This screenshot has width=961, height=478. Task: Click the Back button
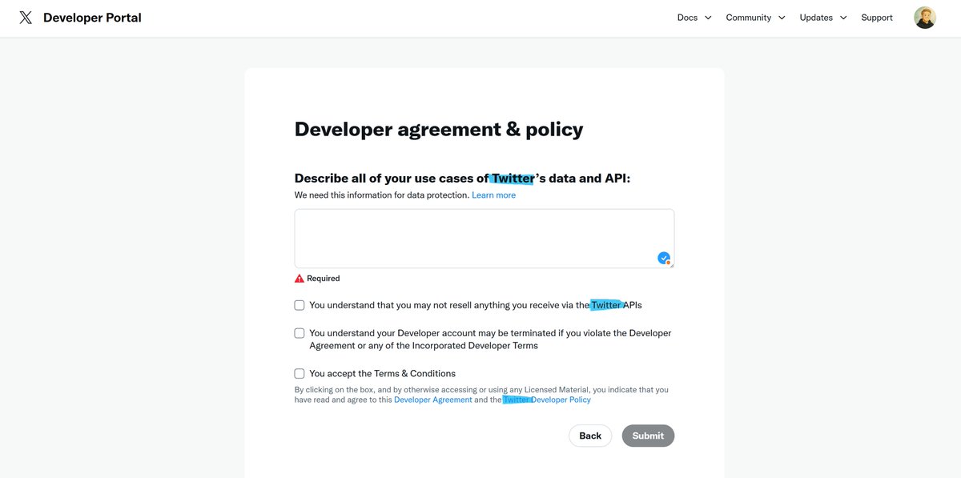[x=590, y=436]
